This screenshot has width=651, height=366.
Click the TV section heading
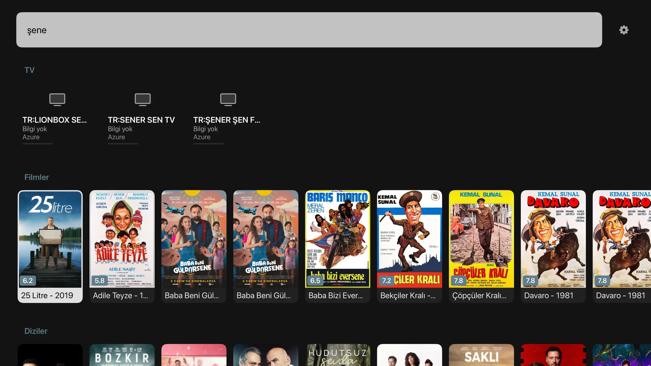(29, 70)
